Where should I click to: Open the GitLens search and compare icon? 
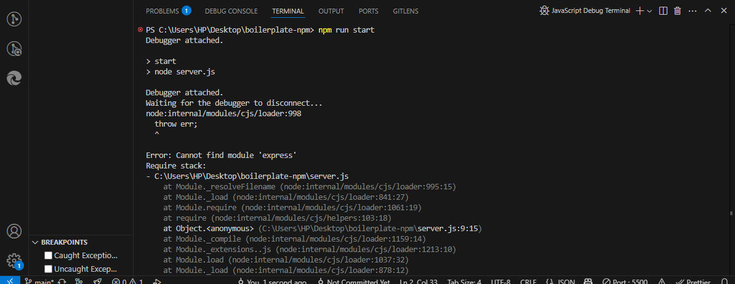(x=14, y=49)
